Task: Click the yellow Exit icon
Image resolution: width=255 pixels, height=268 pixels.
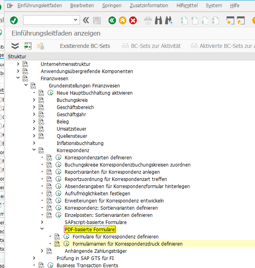Action: pyautogui.click(x=123, y=20)
